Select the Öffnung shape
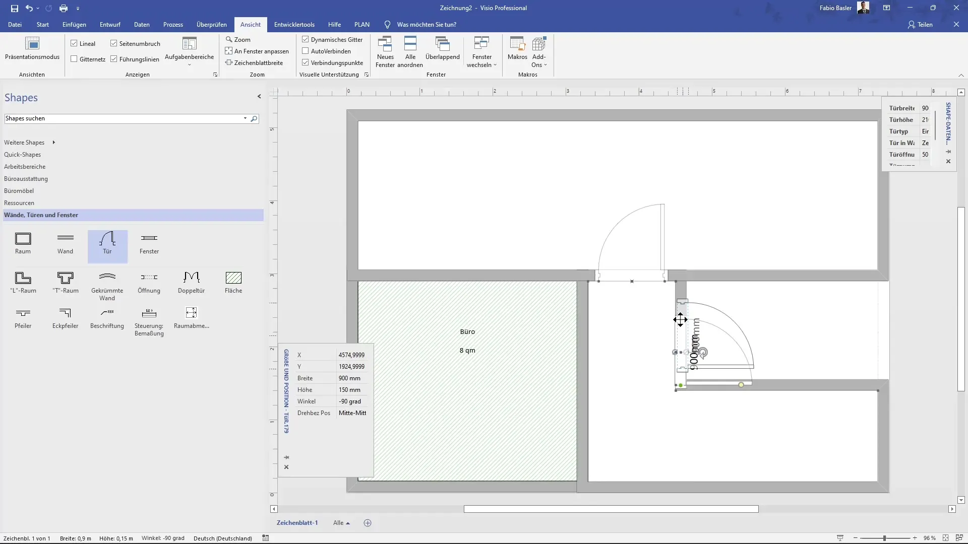968x544 pixels. 149,283
